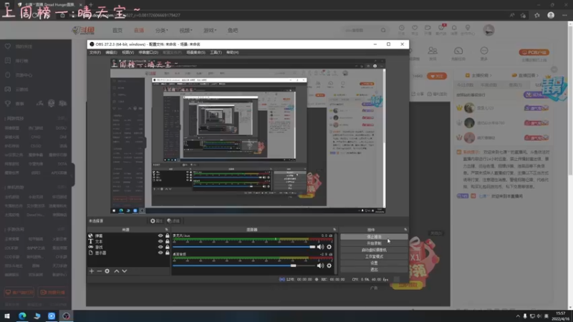Open 我的关注 heart icon in sidebar
The image size is (573, 322).
pos(8,47)
